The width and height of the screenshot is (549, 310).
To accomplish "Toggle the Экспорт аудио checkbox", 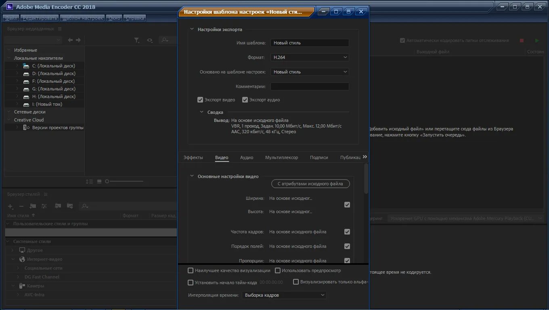I will pyautogui.click(x=245, y=100).
